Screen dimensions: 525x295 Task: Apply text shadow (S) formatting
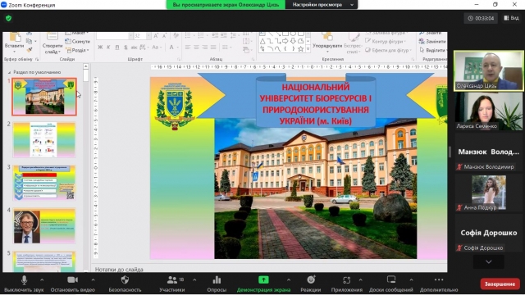126,48
